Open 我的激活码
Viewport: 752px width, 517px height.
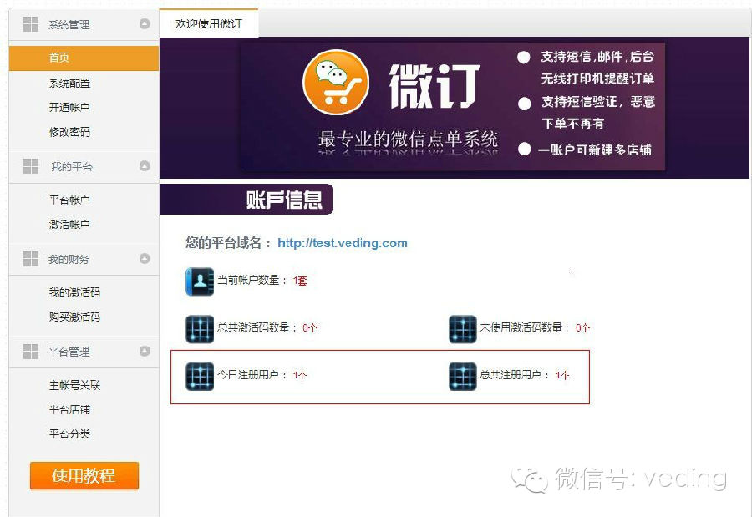[74, 292]
